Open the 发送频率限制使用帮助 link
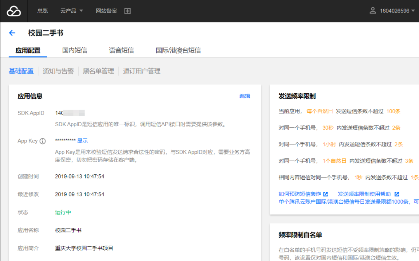The image size is (419, 261). pyautogui.click(x=364, y=194)
